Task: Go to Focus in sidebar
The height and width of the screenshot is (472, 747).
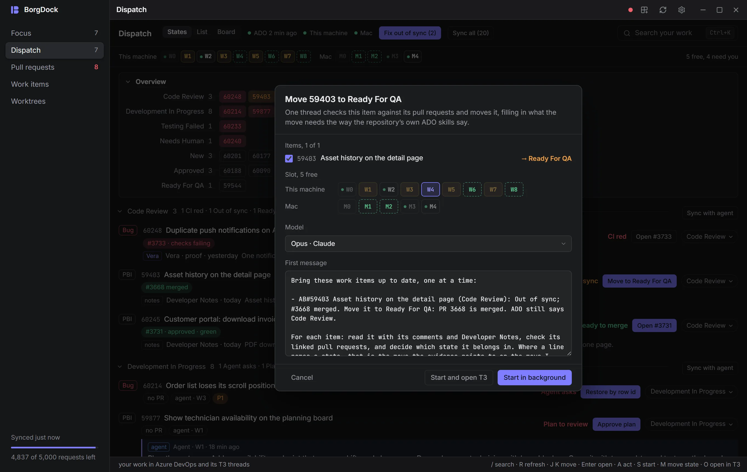Action: click(55, 33)
